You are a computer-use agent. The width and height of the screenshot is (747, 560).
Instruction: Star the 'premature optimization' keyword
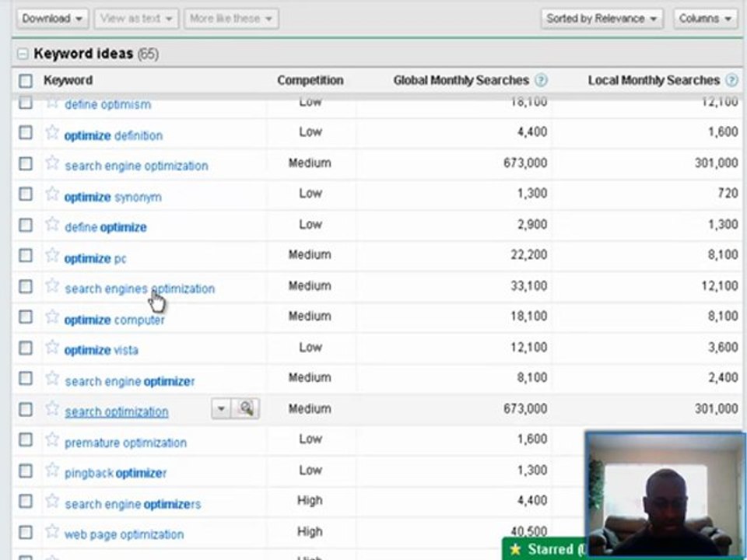tap(52, 439)
